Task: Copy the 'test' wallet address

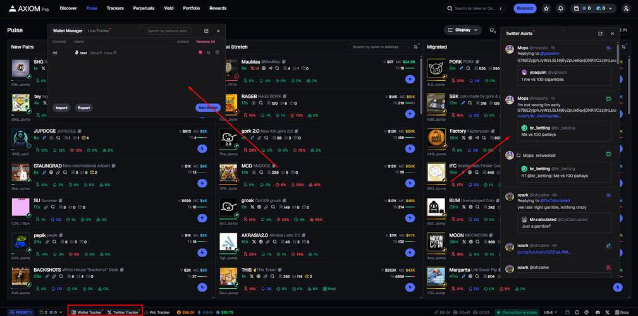Action: 115,53
